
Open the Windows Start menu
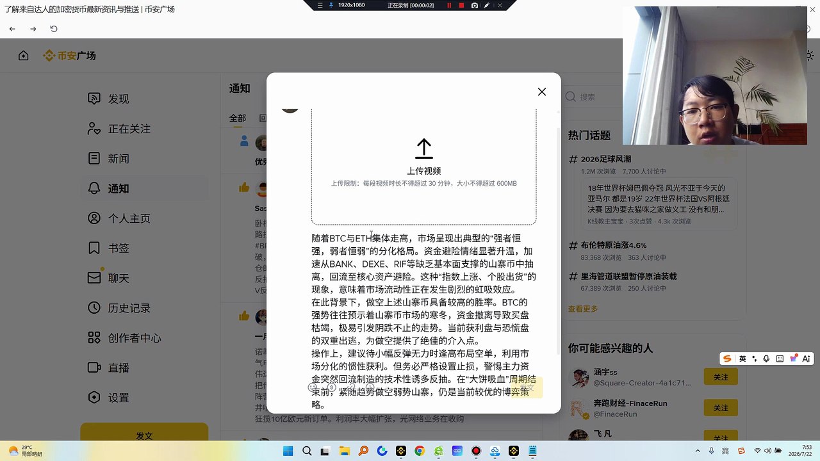tap(288, 451)
